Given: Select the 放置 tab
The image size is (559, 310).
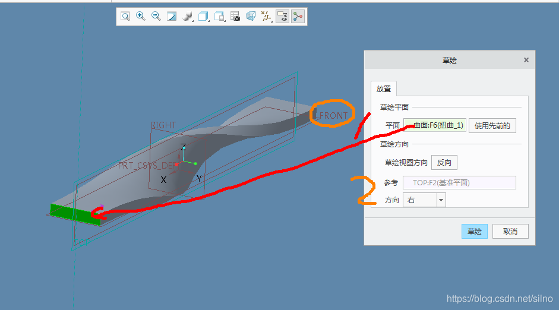Looking at the screenshot, I should pyautogui.click(x=384, y=89).
